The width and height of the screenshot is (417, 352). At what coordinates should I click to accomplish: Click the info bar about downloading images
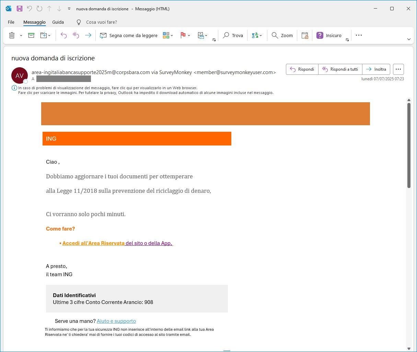pos(146,93)
